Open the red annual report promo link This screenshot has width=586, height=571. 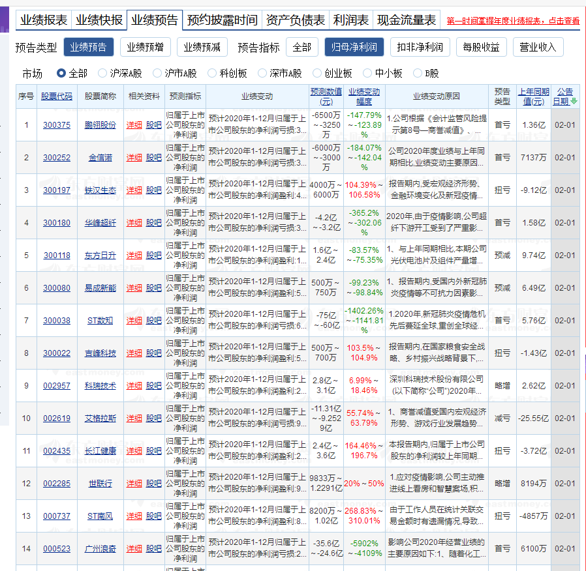(x=513, y=21)
